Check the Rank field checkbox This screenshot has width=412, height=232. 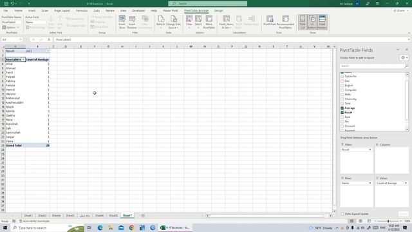(x=342, y=117)
